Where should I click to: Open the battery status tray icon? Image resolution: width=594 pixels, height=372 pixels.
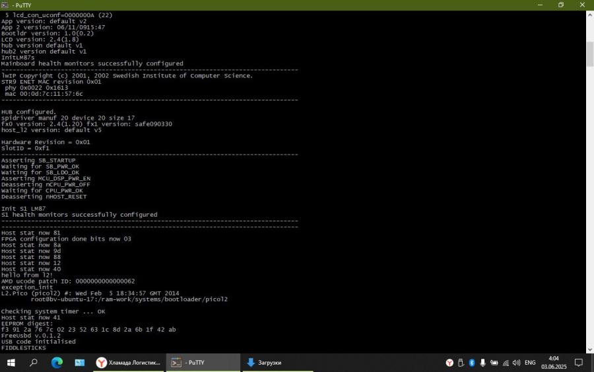pyautogui.click(x=494, y=363)
